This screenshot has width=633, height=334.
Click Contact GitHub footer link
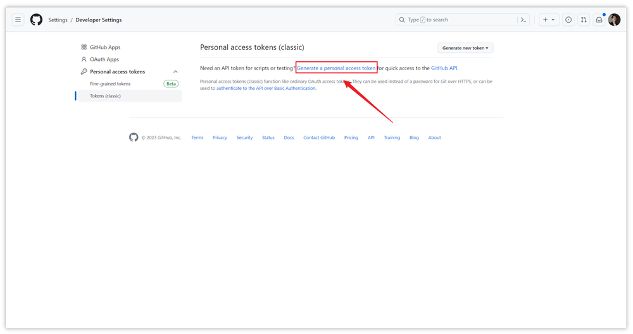(x=319, y=137)
